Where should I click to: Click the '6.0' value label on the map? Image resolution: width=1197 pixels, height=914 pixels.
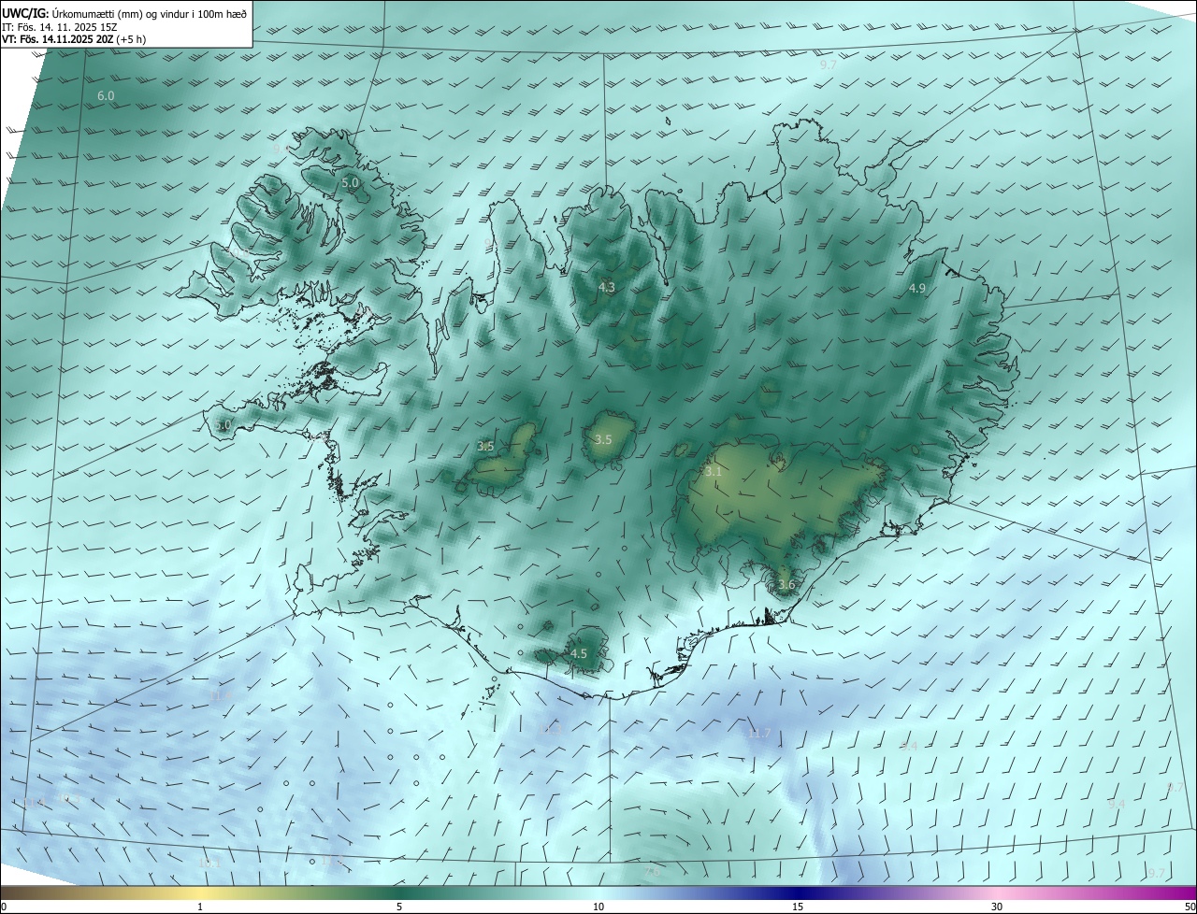(106, 96)
